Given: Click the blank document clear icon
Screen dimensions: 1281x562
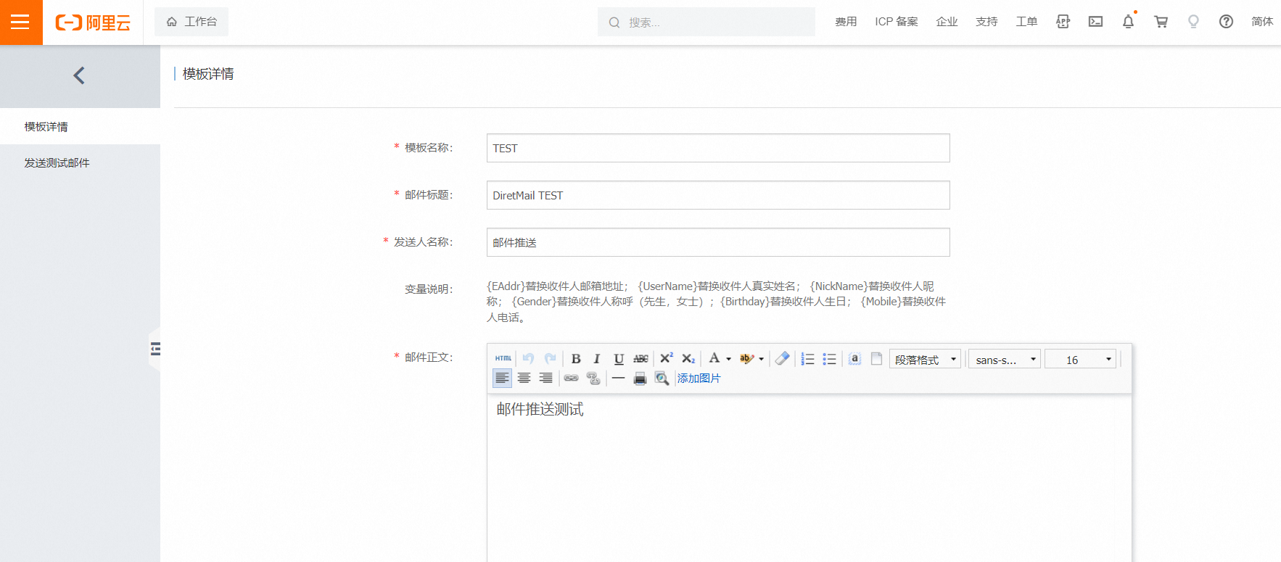Looking at the screenshot, I should (x=876, y=358).
